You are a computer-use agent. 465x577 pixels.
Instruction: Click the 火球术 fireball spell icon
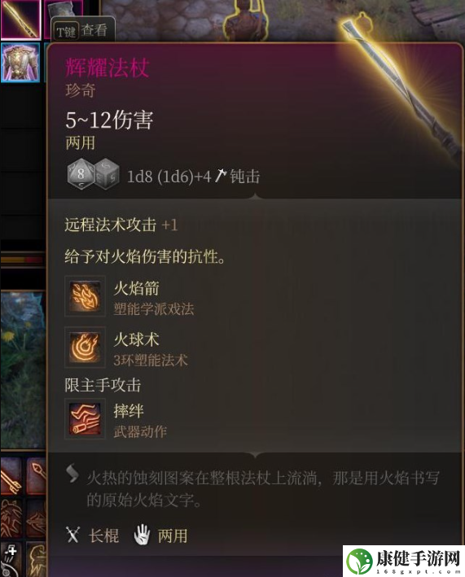click(x=85, y=347)
